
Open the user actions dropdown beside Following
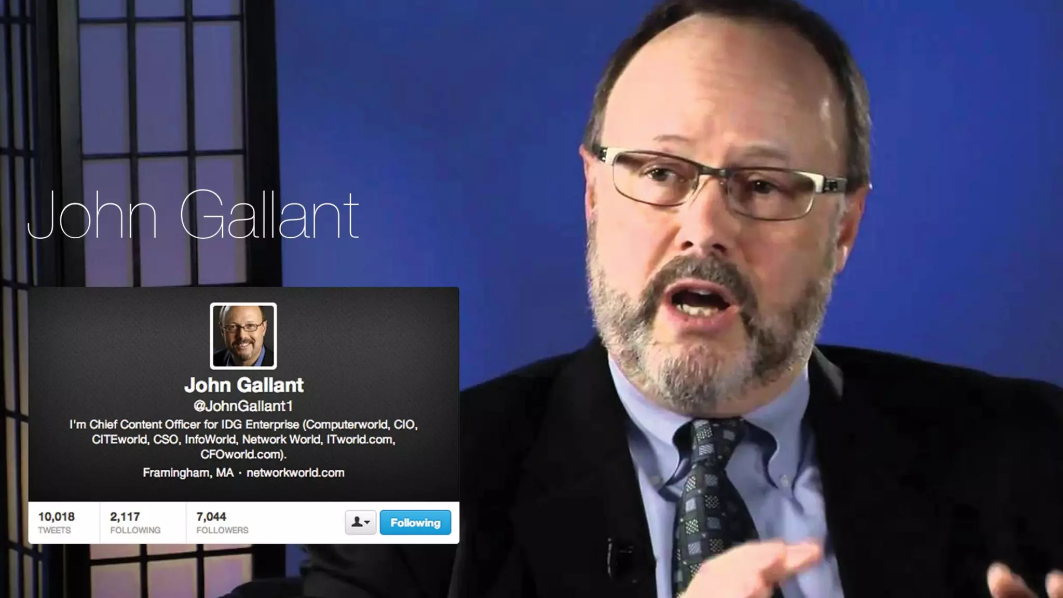361,522
